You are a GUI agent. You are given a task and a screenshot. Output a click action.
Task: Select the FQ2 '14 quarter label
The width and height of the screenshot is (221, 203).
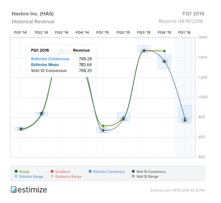[41, 32]
